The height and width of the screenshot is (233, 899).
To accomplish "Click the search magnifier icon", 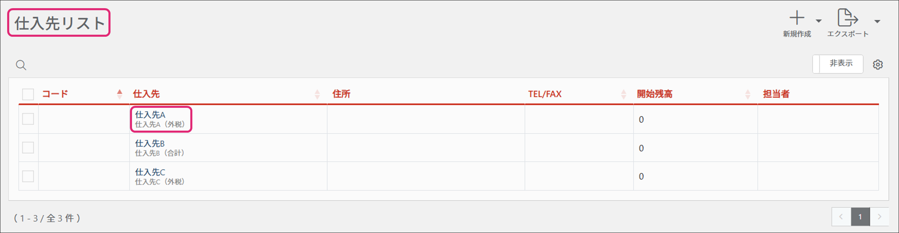I will [21, 65].
